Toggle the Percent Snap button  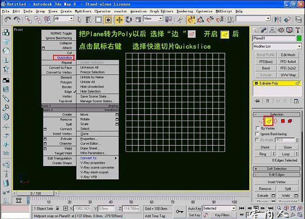[x=210, y=20]
